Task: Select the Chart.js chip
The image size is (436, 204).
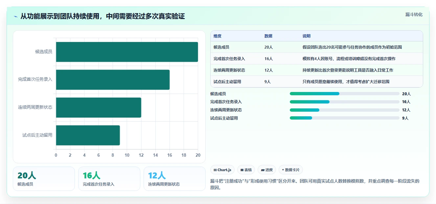Action: click(x=222, y=170)
